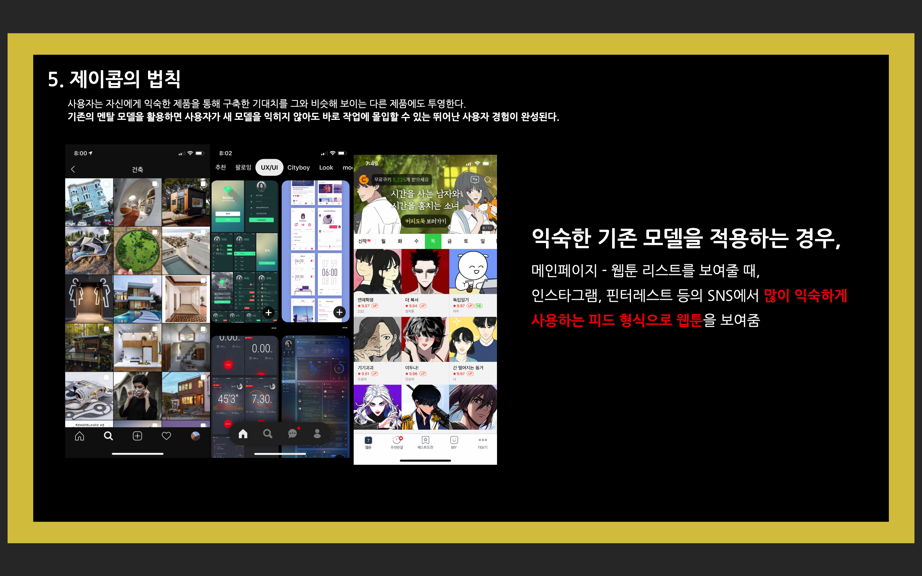This screenshot has width=922, height=576.
Task: Open Instagram heart activity icon
Action: [x=166, y=436]
